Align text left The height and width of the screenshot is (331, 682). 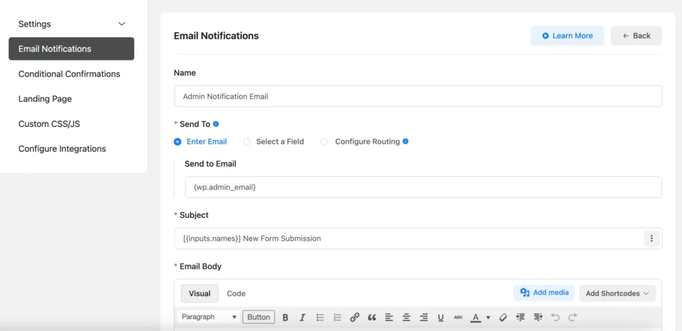click(x=389, y=317)
